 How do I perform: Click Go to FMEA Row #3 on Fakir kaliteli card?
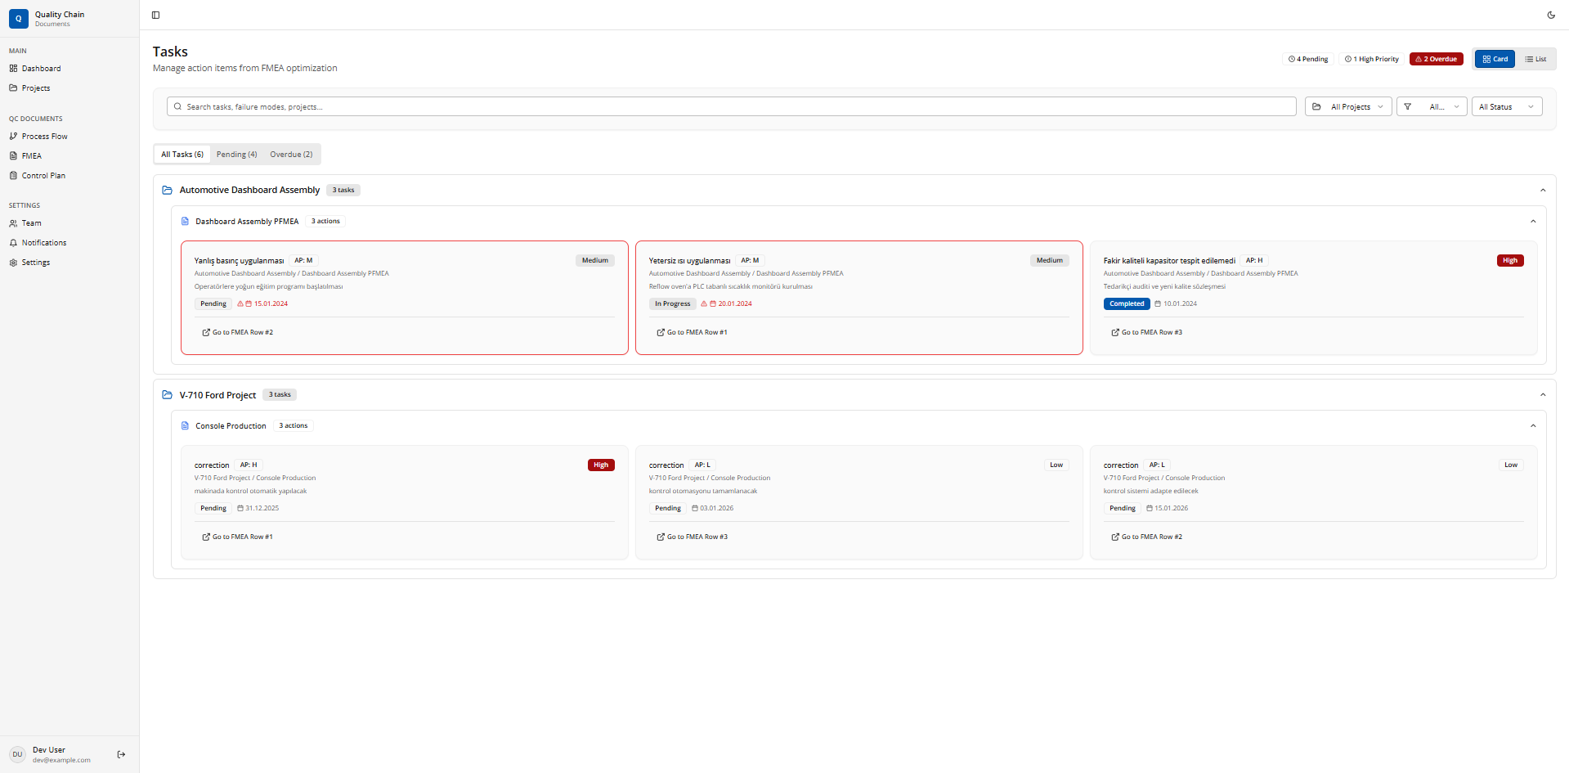pyautogui.click(x=1147, y=332)
